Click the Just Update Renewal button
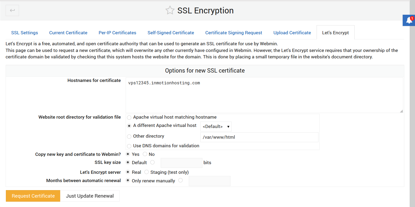The width and height of the screenshot is (415, 207). coord(90,196)
